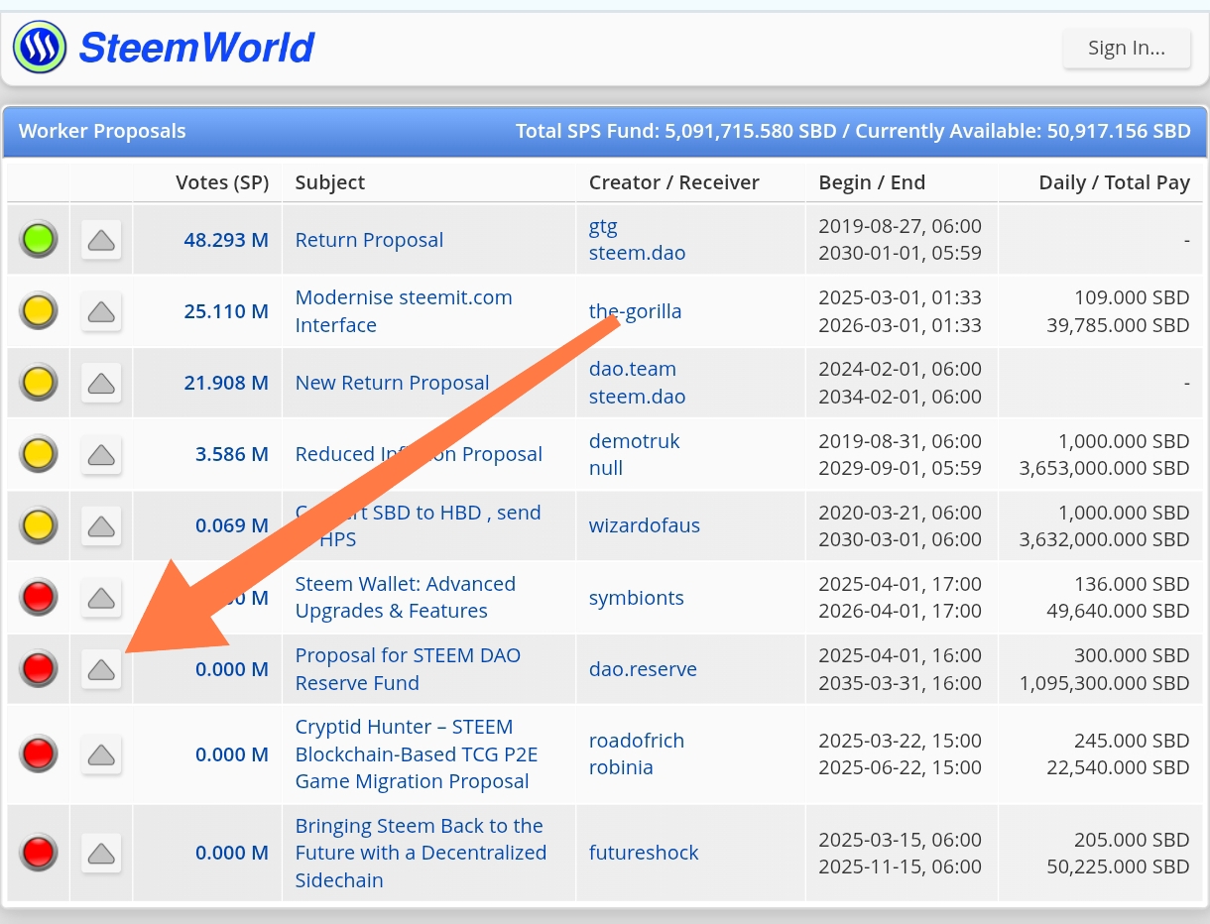Open the Cryptid Hunter TCG P2E proposal link
This screenshot has width=1210, height=924.
(x=417, y=753)
